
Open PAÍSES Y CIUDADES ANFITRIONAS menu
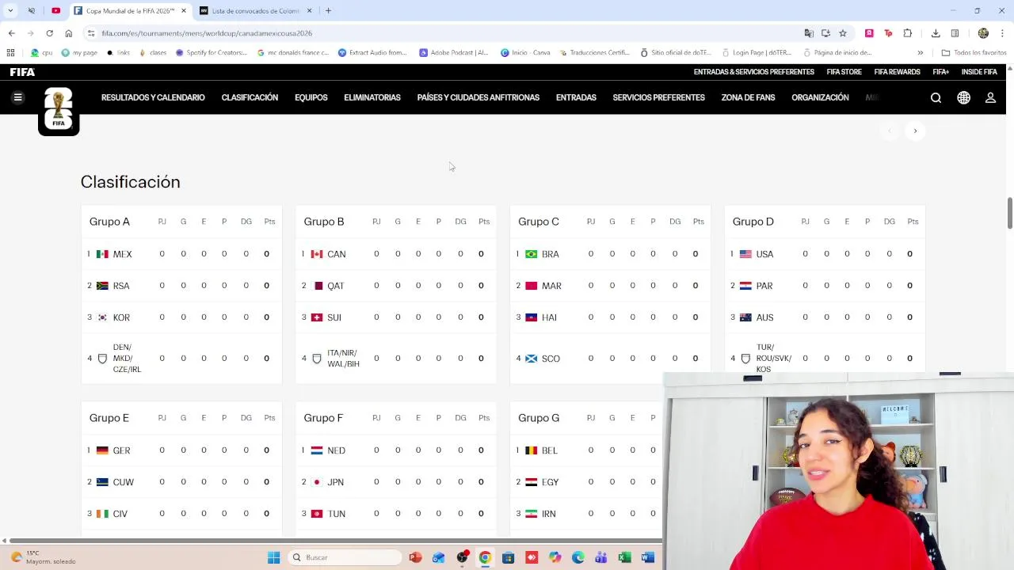pyautogui.click(x=478, y=97)
